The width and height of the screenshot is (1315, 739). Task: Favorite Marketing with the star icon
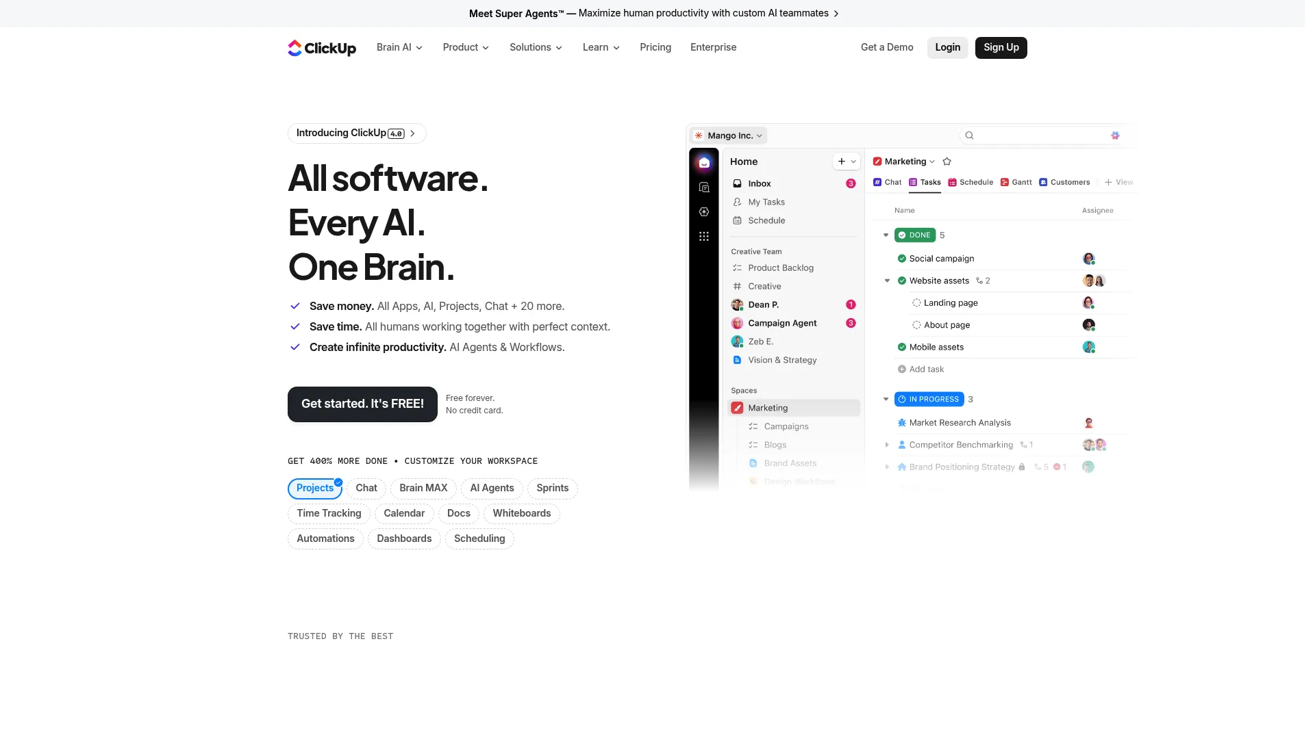click(947, 161)
